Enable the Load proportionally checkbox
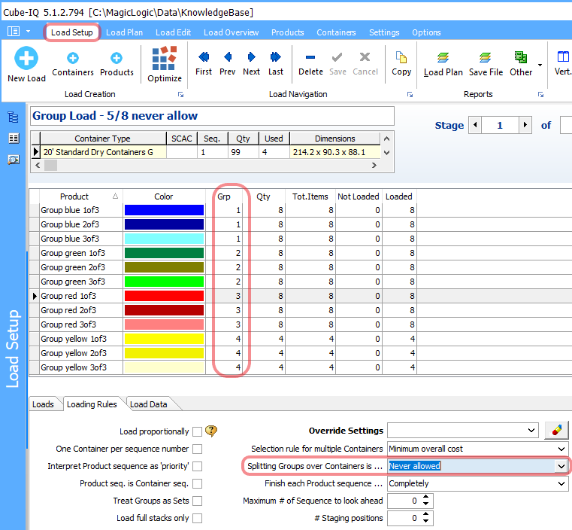 197,431
